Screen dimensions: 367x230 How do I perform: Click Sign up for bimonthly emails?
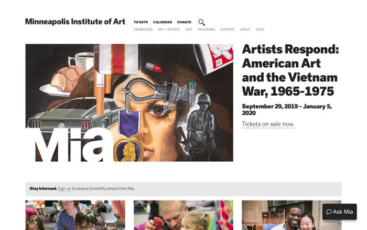(64, 189)
